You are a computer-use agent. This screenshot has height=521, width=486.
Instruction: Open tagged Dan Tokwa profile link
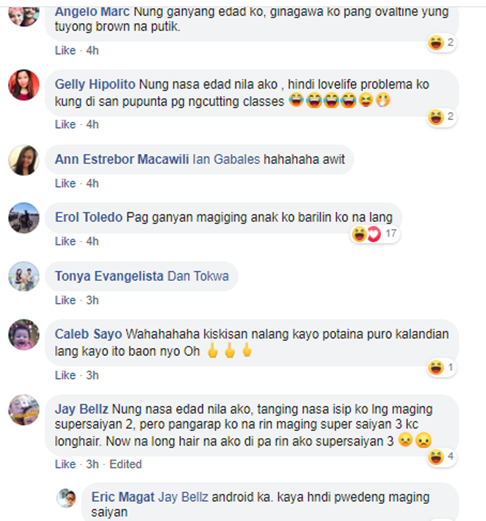[x=198, y=276]
